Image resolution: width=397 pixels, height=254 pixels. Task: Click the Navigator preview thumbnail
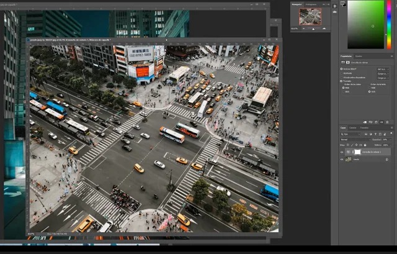(310, 16)
